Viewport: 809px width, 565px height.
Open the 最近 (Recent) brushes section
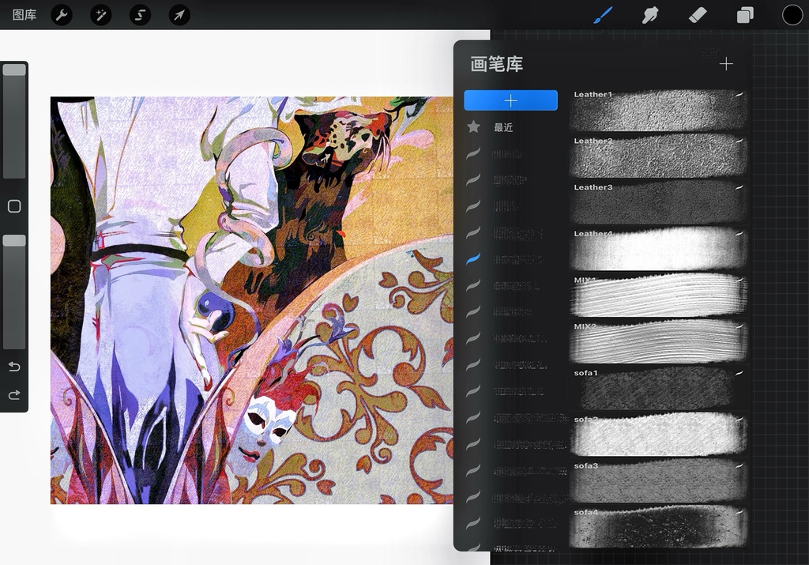pyautogui.click(x=503, y=126)
